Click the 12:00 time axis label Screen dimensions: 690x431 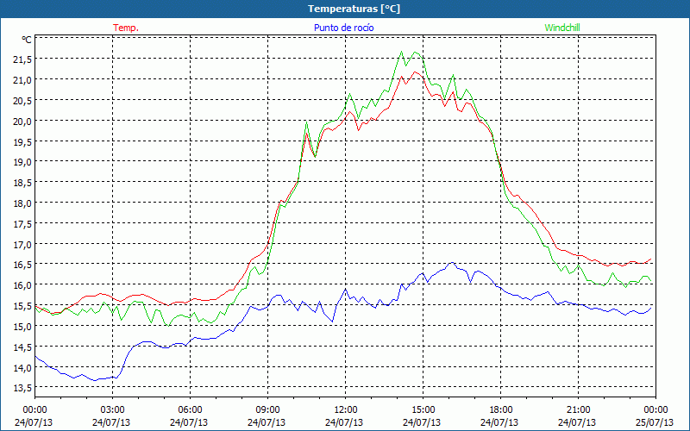point(346,410)
